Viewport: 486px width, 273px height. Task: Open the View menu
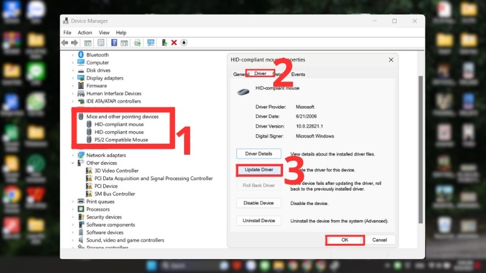[104, 33]
